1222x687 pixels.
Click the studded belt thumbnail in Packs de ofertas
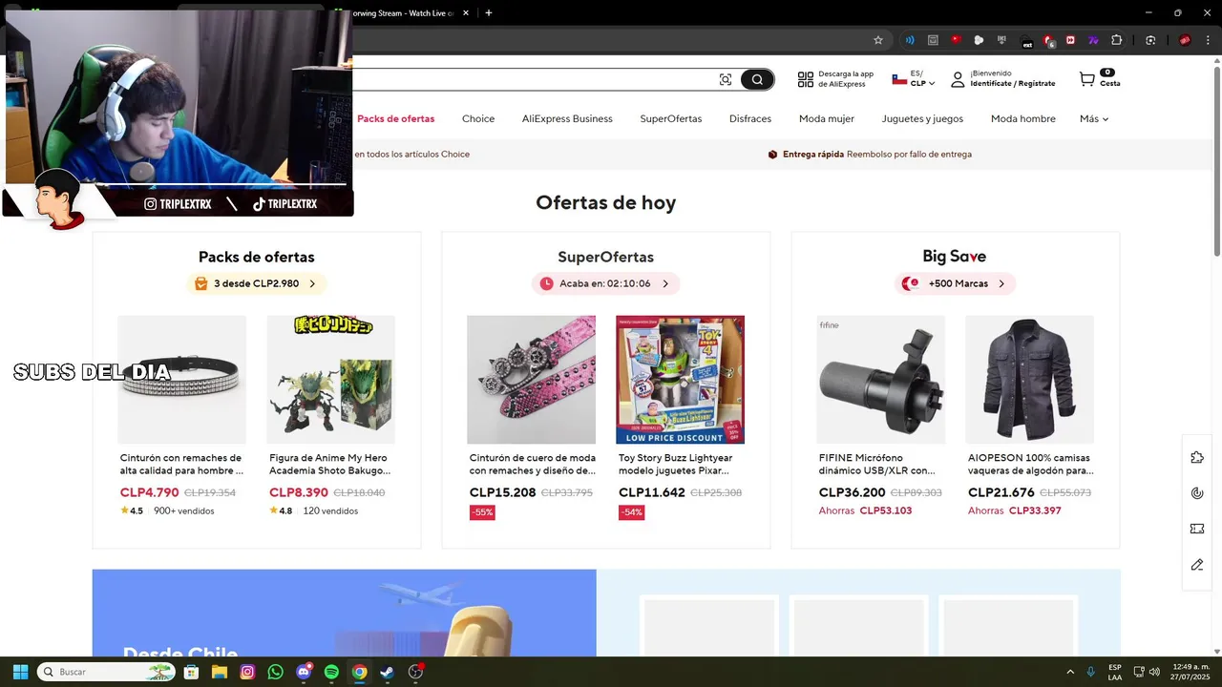pyautogui.click(x=181, y=380)
